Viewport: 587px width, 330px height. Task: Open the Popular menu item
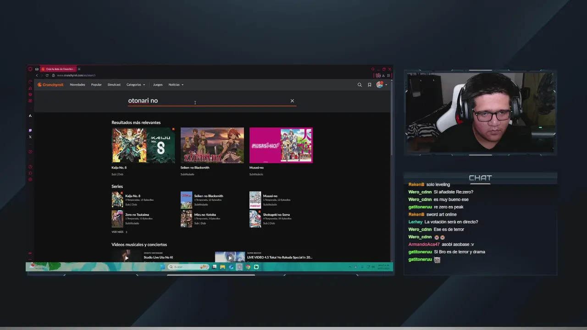(96, 85)
